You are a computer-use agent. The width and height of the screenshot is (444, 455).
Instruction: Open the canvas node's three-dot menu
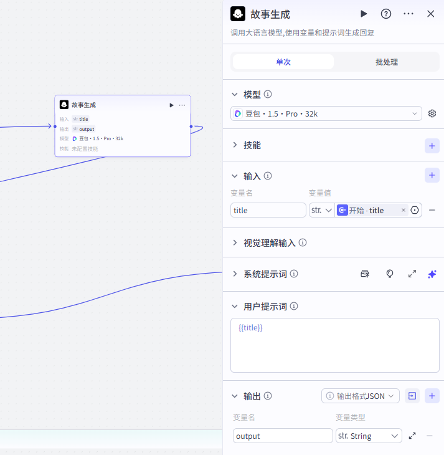point(182,105)
